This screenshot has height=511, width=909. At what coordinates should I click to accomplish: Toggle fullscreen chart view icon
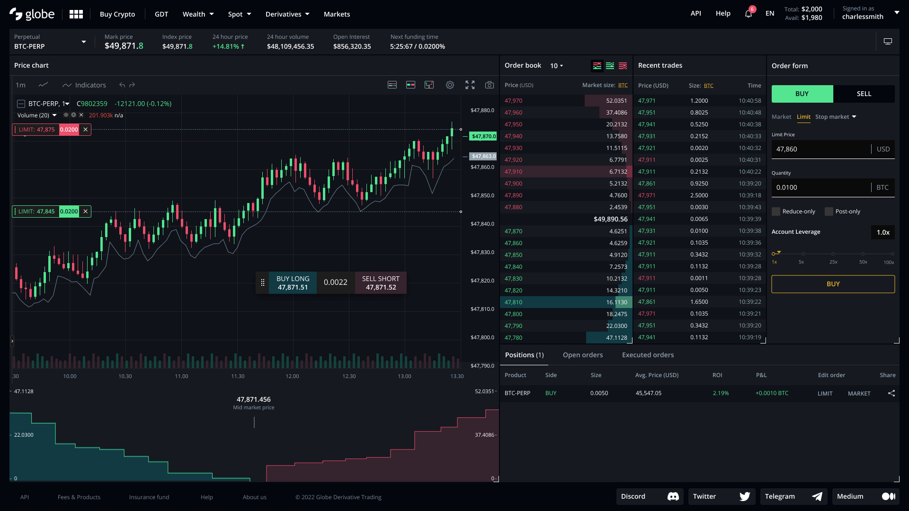tap(470, 85)
